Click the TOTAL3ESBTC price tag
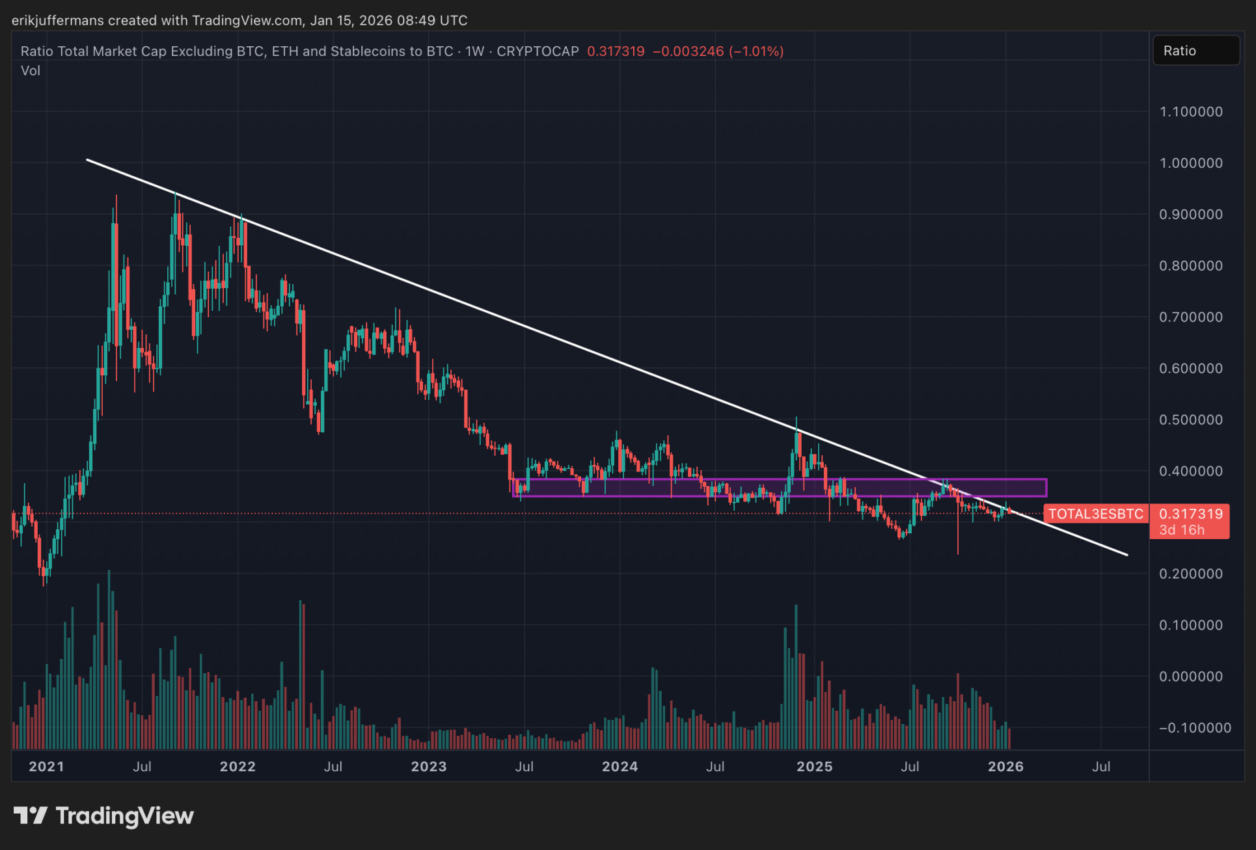The height and width of the screenshot is (850, 1256). click(x=1095, y=514)
